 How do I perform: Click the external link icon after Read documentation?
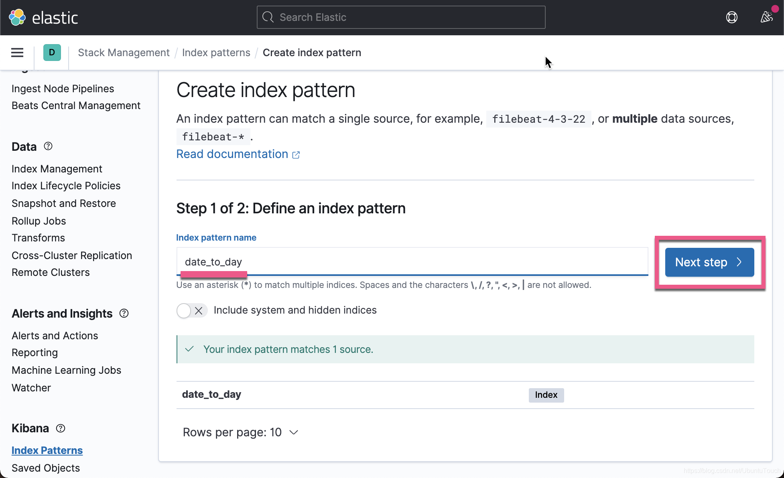[x=296, y=154]
